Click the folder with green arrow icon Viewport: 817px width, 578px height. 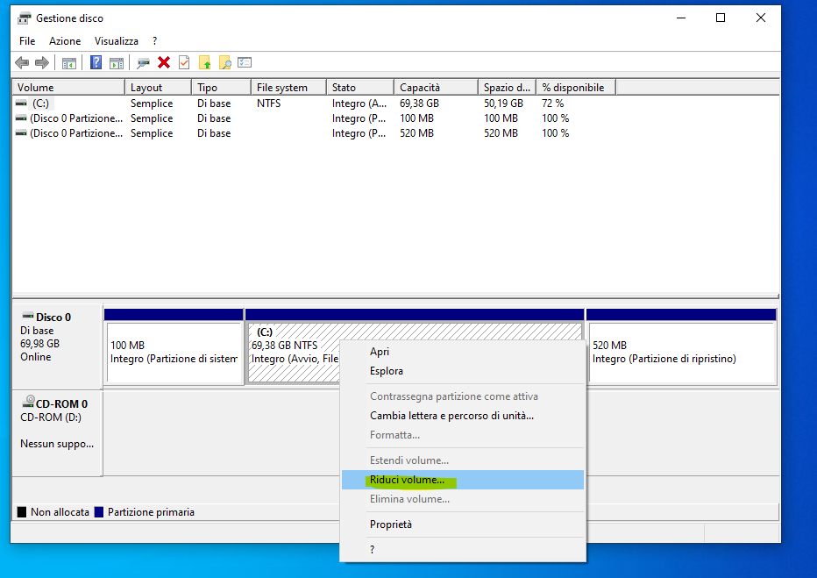(205, 63)
